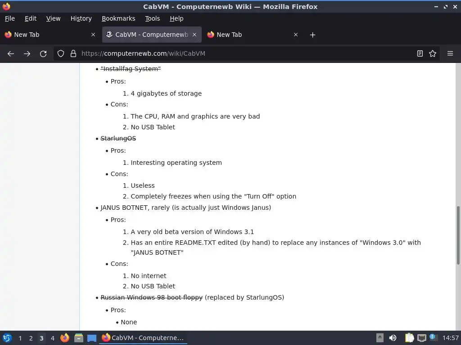Viewport: 461px width, 345px height.
Task: Click the Firefox logo in title bar
Action: (x=6, y=6)
